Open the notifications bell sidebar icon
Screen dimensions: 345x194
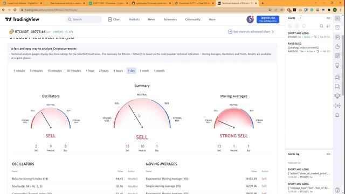click(337, 115)
